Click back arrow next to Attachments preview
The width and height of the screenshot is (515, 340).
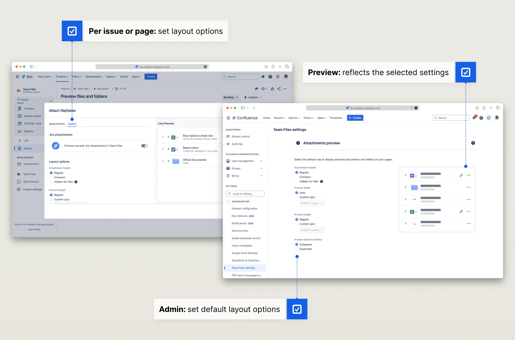pyautogui.click(x=298, y=143)
